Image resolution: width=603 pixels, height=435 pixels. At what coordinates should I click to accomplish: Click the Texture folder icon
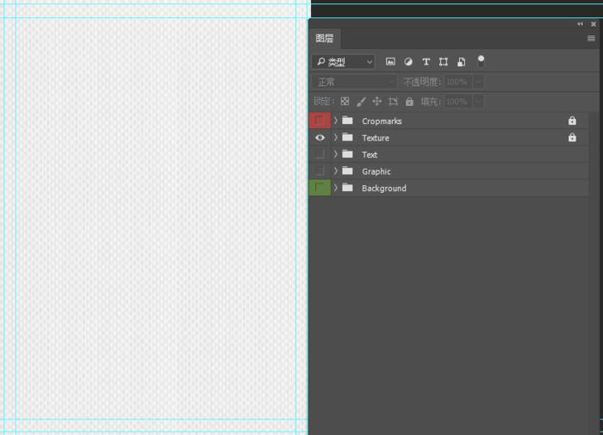(x=348, y=137)
